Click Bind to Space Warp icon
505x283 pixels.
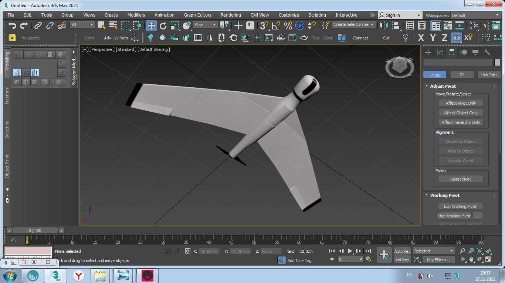point(62,25)
